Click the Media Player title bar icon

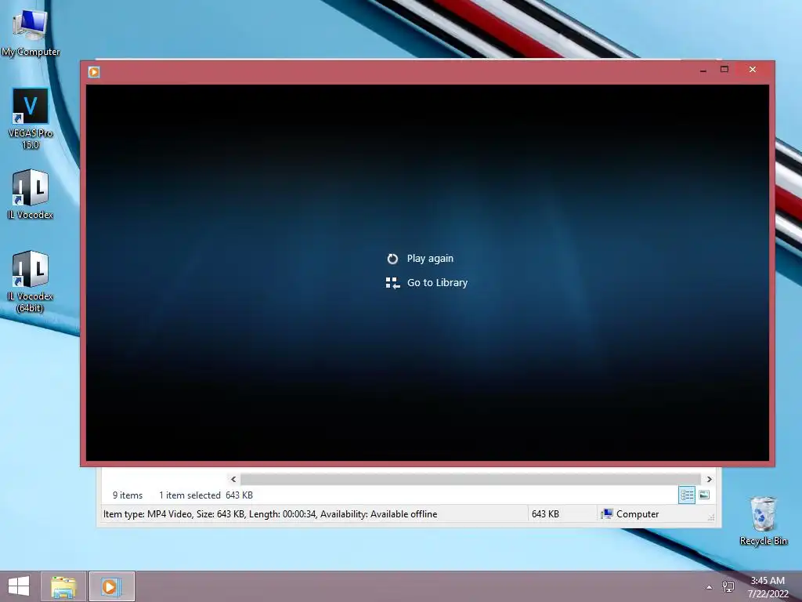point(94,72)
